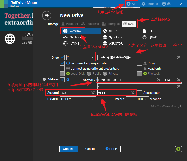Choose WebDAV storage type

[81, 31]
